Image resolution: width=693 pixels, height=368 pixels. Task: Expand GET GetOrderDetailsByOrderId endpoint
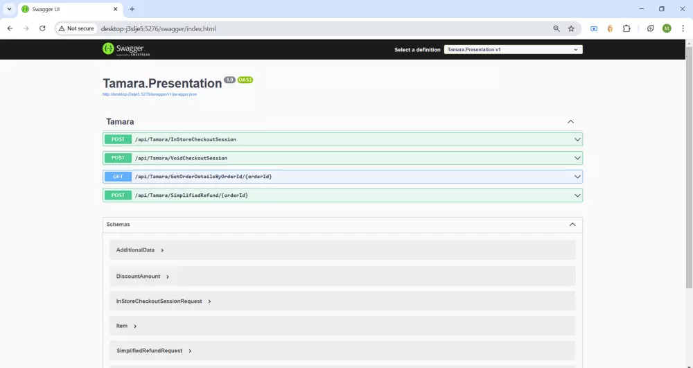tap(342, 176)
